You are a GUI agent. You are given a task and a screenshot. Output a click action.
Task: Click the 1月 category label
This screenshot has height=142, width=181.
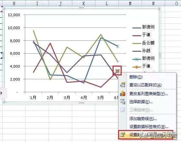click(33, 98)
